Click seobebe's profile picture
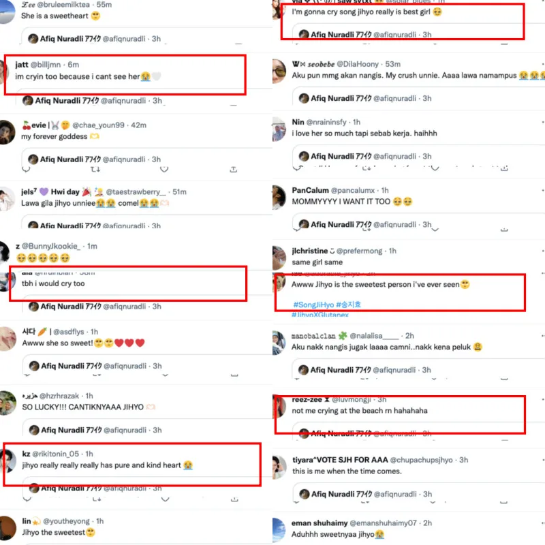 coord(279,72)
